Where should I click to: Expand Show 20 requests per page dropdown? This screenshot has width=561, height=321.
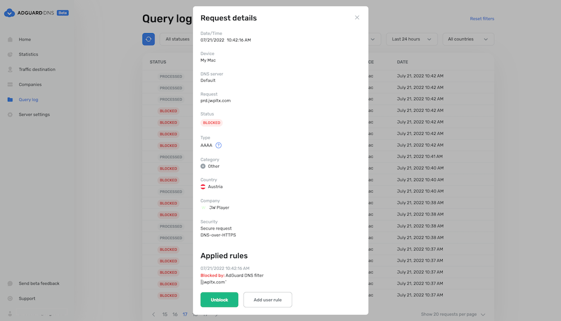click(x=453, y=314)
